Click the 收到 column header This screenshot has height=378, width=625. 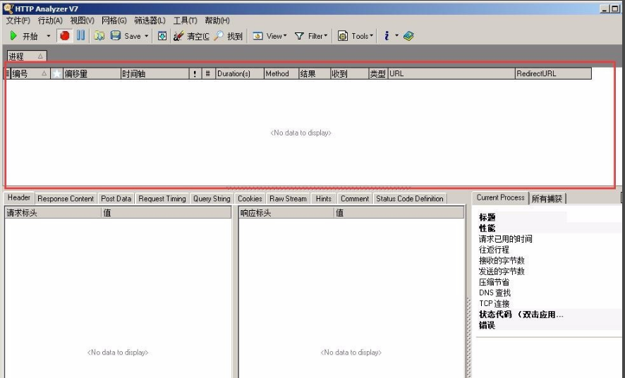(350, 73)
